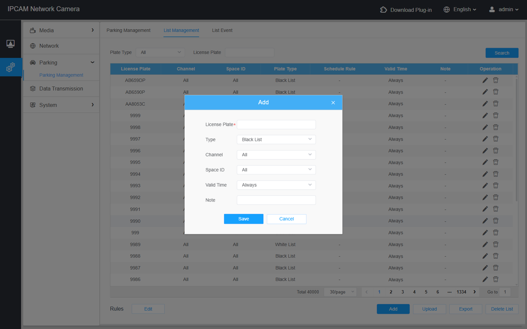Click the live view monitor sidebar icon
Image resolution: width=527 pixels, height=329 pixels.
(x=10, y=44)
